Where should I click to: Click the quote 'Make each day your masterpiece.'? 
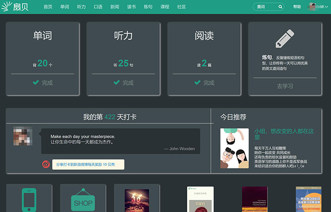coord(83,136)
